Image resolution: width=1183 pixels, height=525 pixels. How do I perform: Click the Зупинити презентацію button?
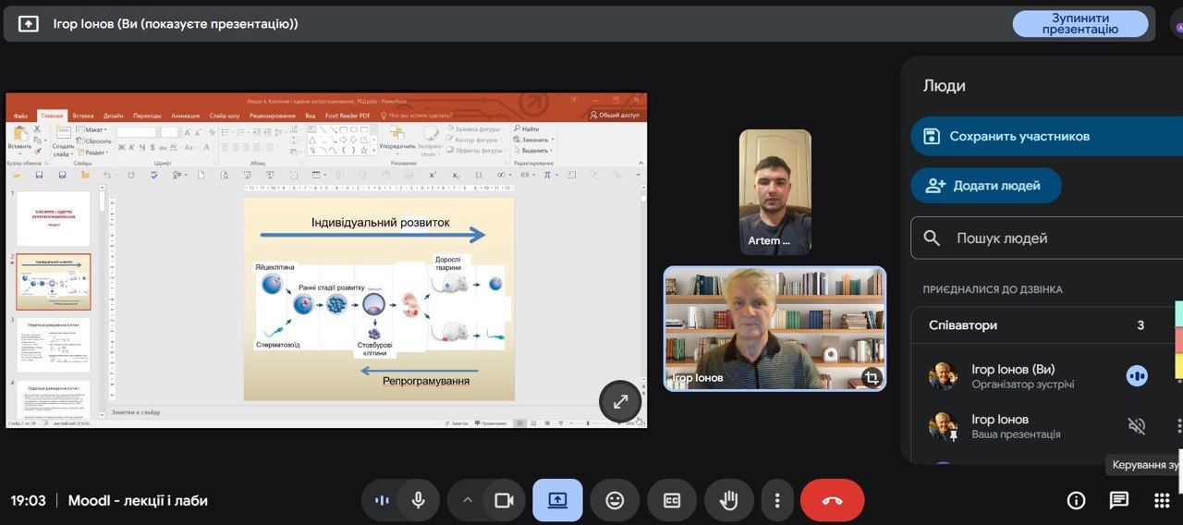click(x=1079, y=24)
